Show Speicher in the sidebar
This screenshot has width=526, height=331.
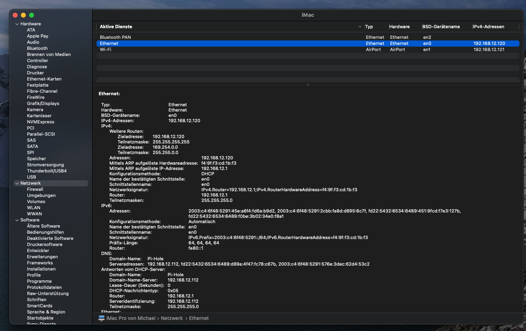coord(36,159)
